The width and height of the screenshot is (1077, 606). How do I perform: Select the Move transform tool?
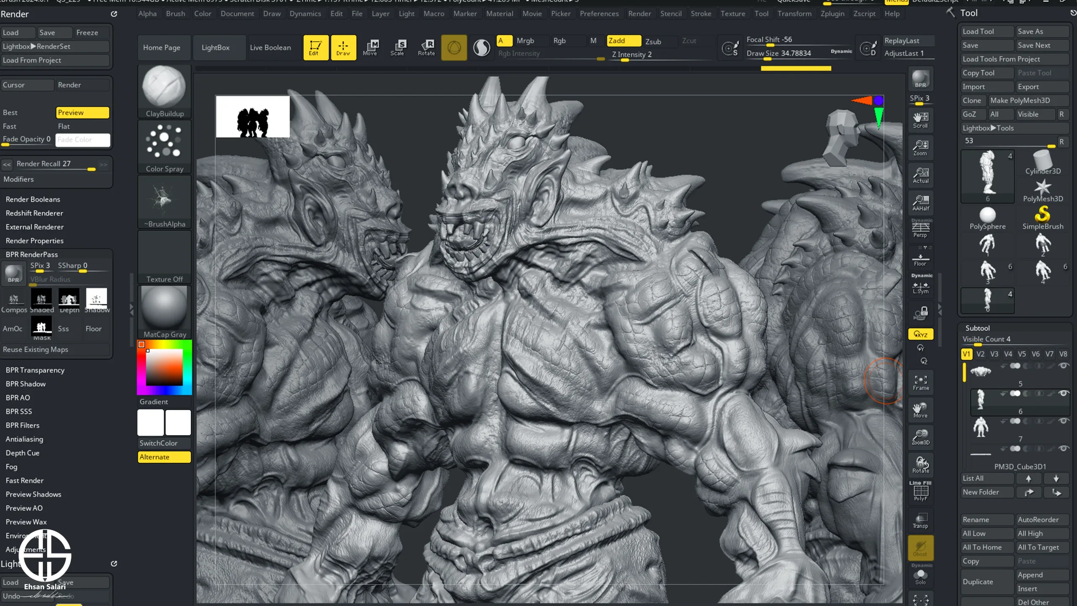tap(370, 48)
